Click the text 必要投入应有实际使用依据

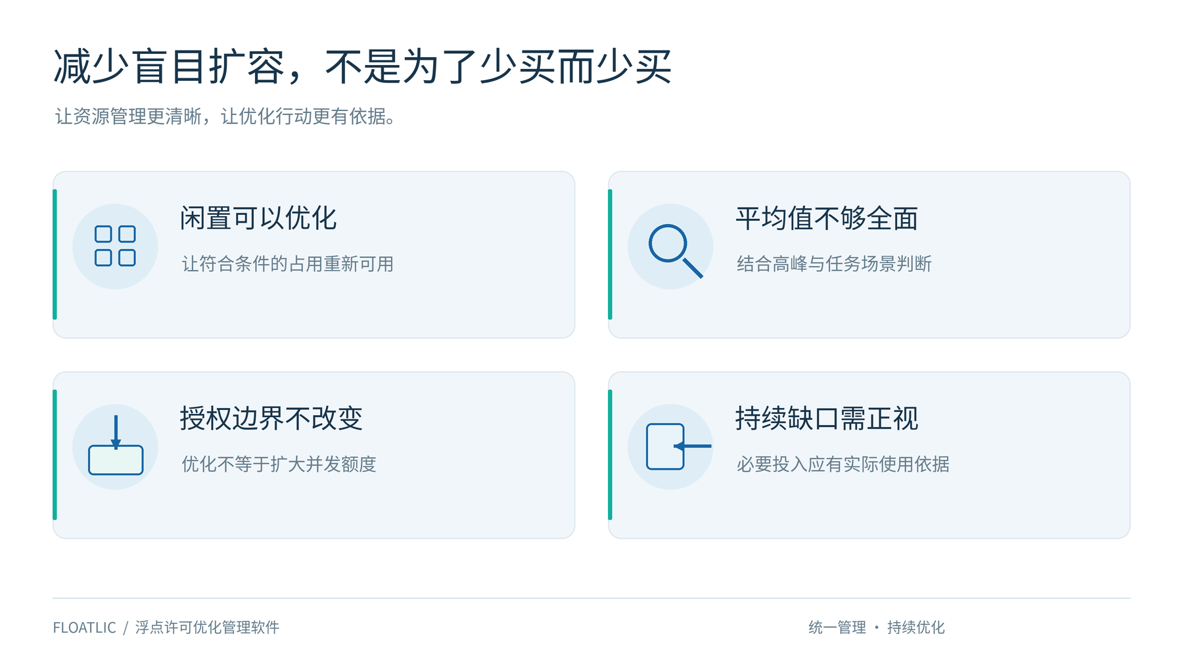click(843, 464)
